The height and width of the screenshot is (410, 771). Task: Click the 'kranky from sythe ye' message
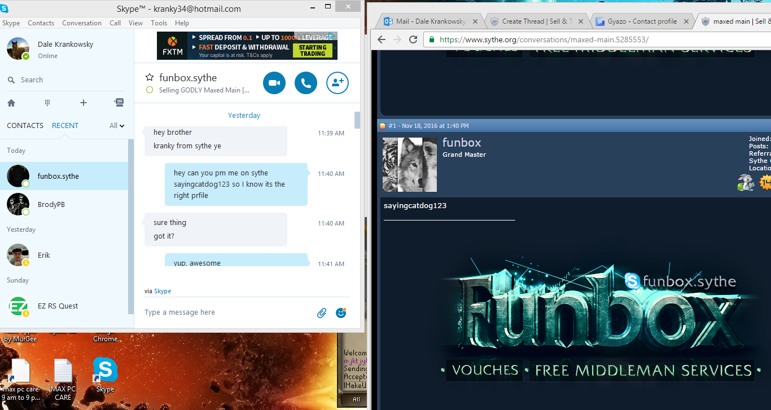pyautogui.click(x=187, y=146)
